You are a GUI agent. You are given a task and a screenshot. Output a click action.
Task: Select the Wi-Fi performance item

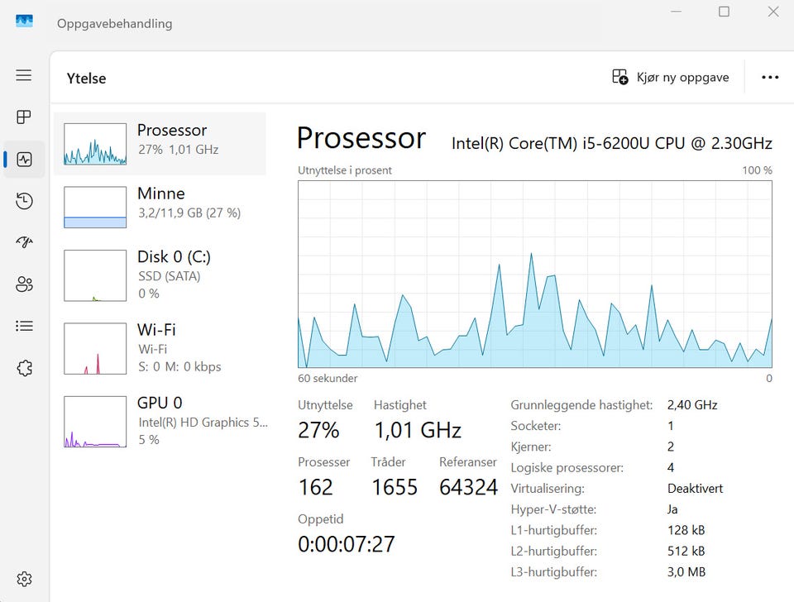[160, 348]
